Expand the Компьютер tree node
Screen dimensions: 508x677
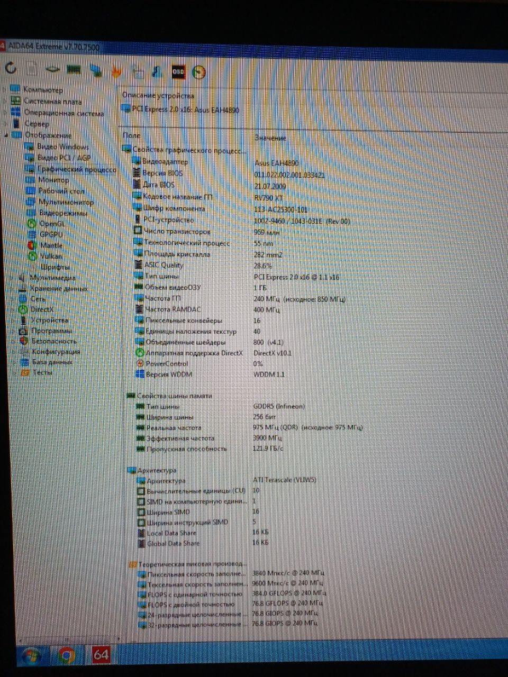coord(5,89)
